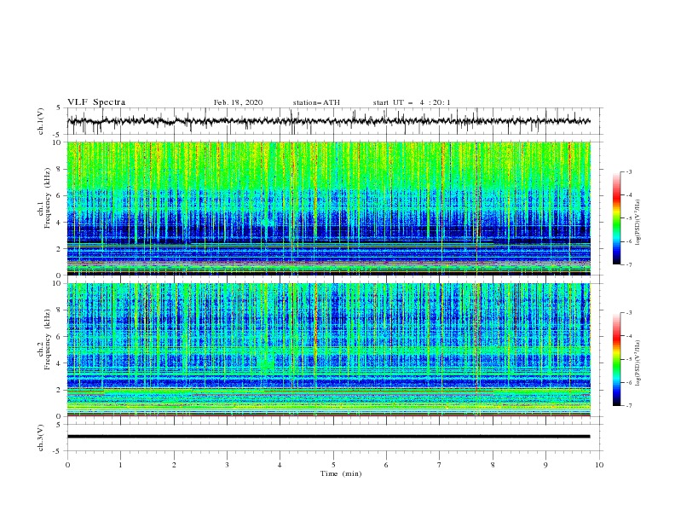Click the '0' tick on the time axis
675x522 pixels.
[67, 465]
